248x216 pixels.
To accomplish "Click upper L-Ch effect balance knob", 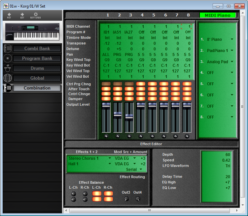I will [x=74, y=194].
